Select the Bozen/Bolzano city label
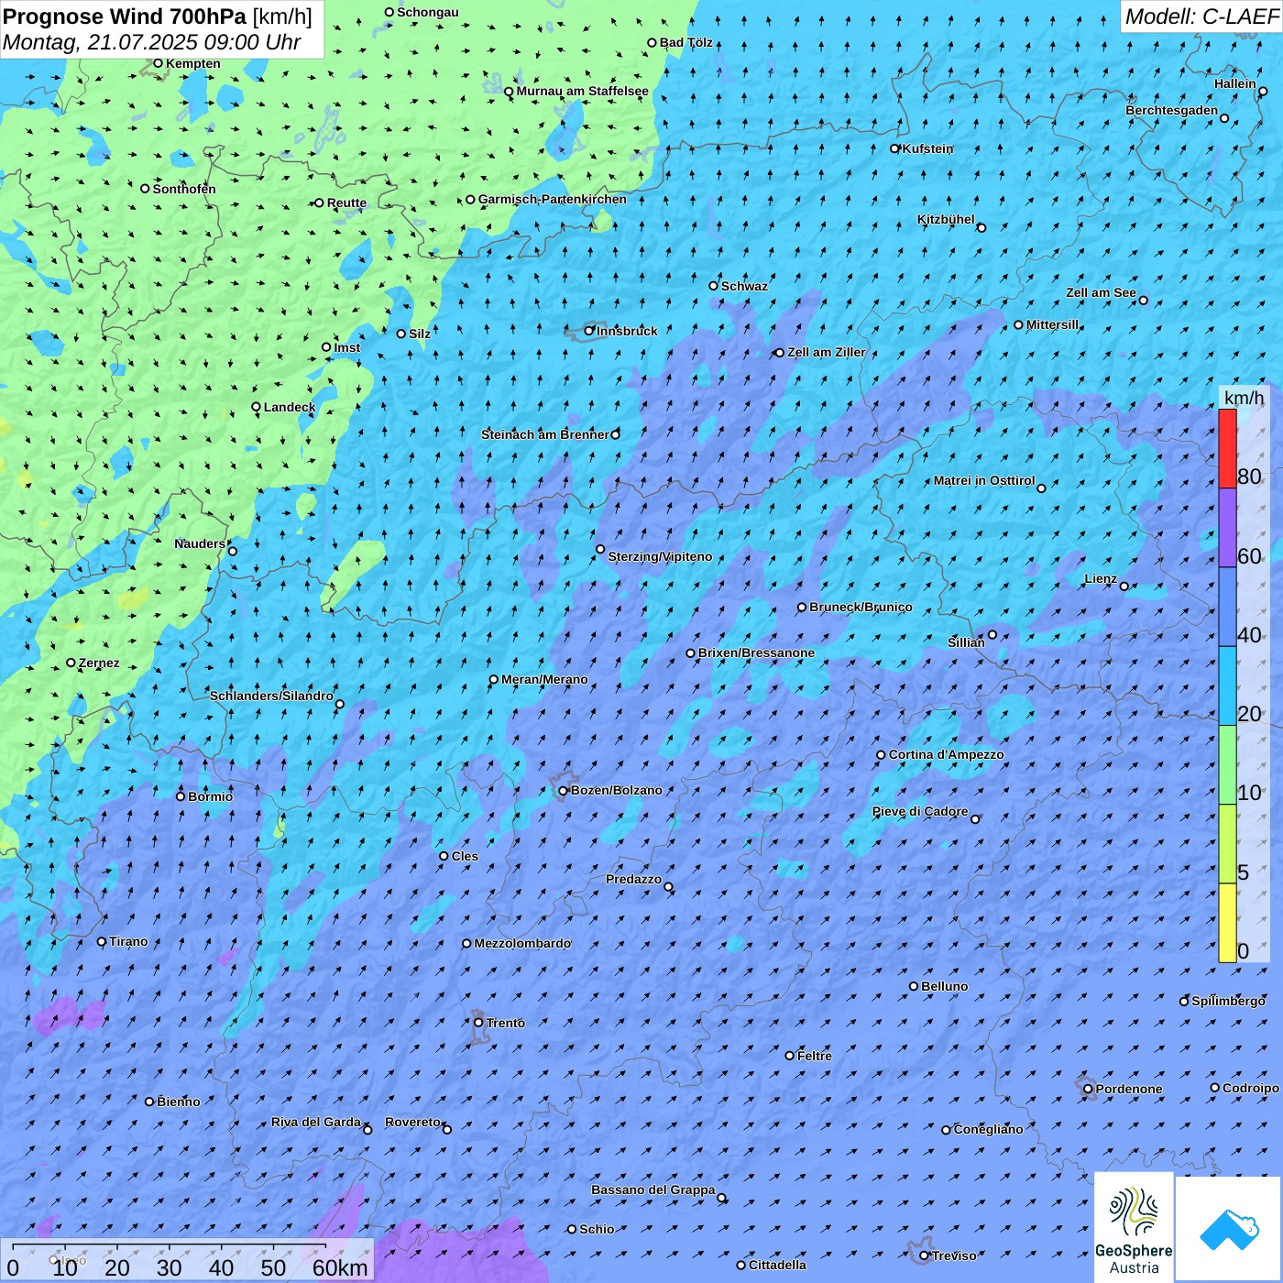This screenshot has height=1283, width=1283. click(x=616, y=790)
